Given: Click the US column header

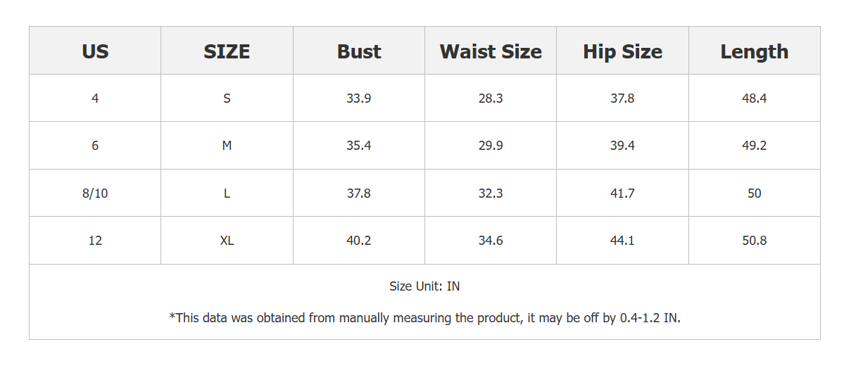Looking at the screenshot, I should click(95, 51).
